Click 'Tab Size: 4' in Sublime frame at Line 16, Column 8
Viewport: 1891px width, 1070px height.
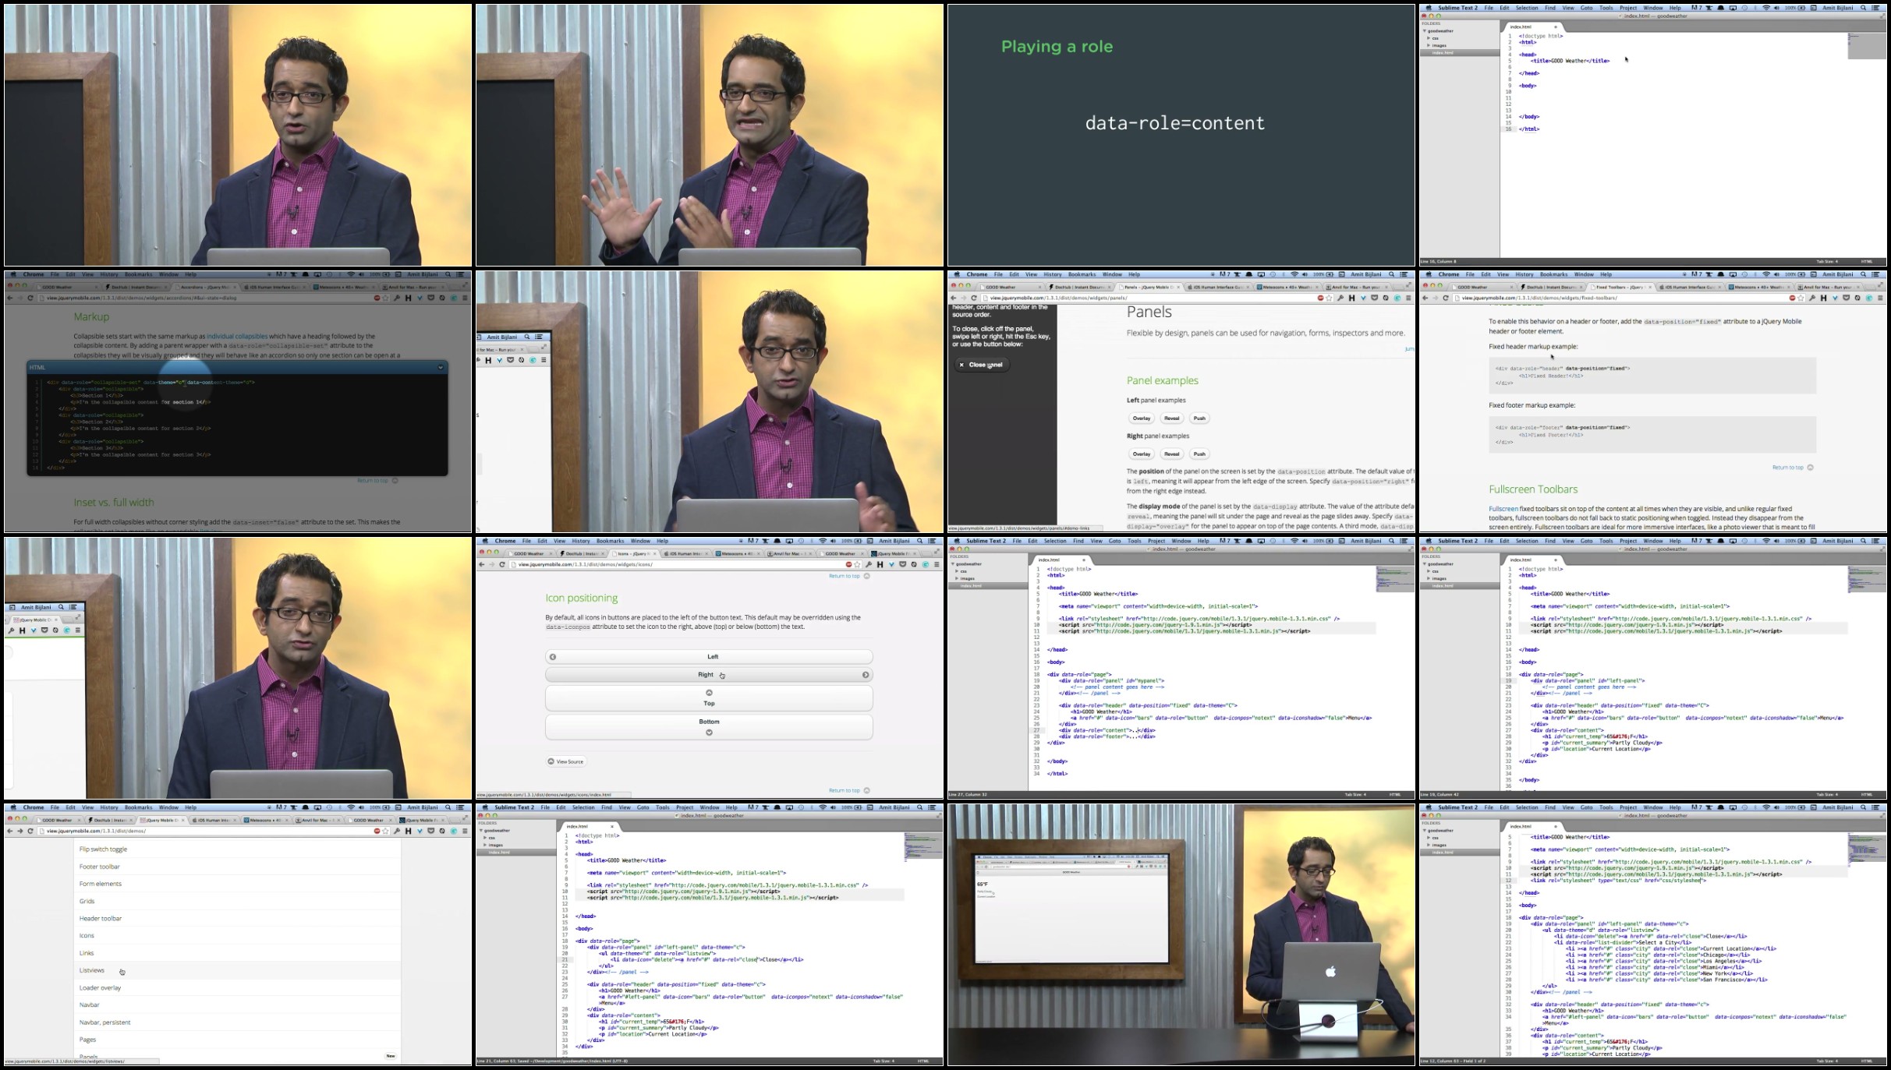click(x=1827, y=261)
